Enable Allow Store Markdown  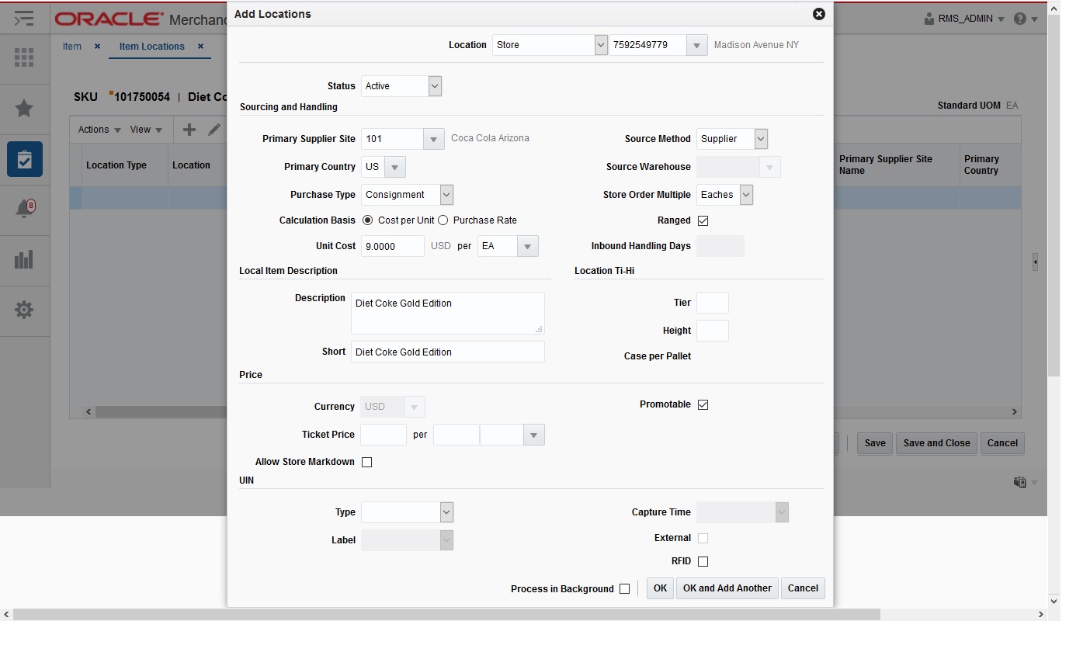366,462
